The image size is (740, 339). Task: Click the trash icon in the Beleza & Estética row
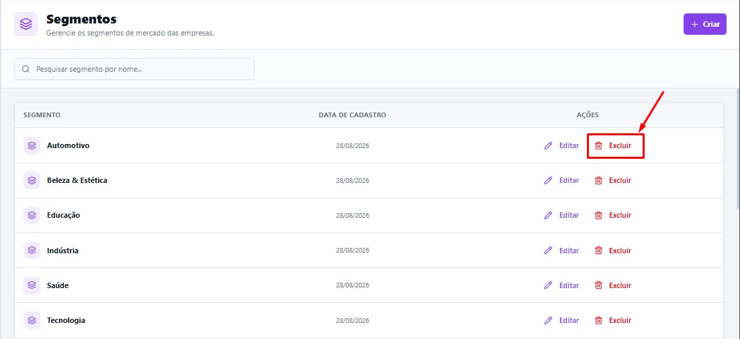(x=598, y=180)
